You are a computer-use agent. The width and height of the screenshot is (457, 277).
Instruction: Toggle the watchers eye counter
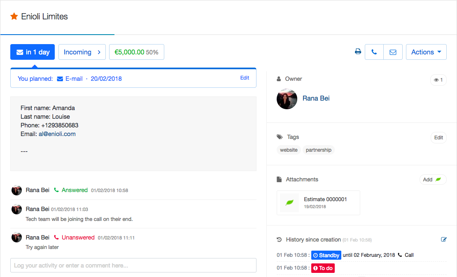click(x=438, y=80)
